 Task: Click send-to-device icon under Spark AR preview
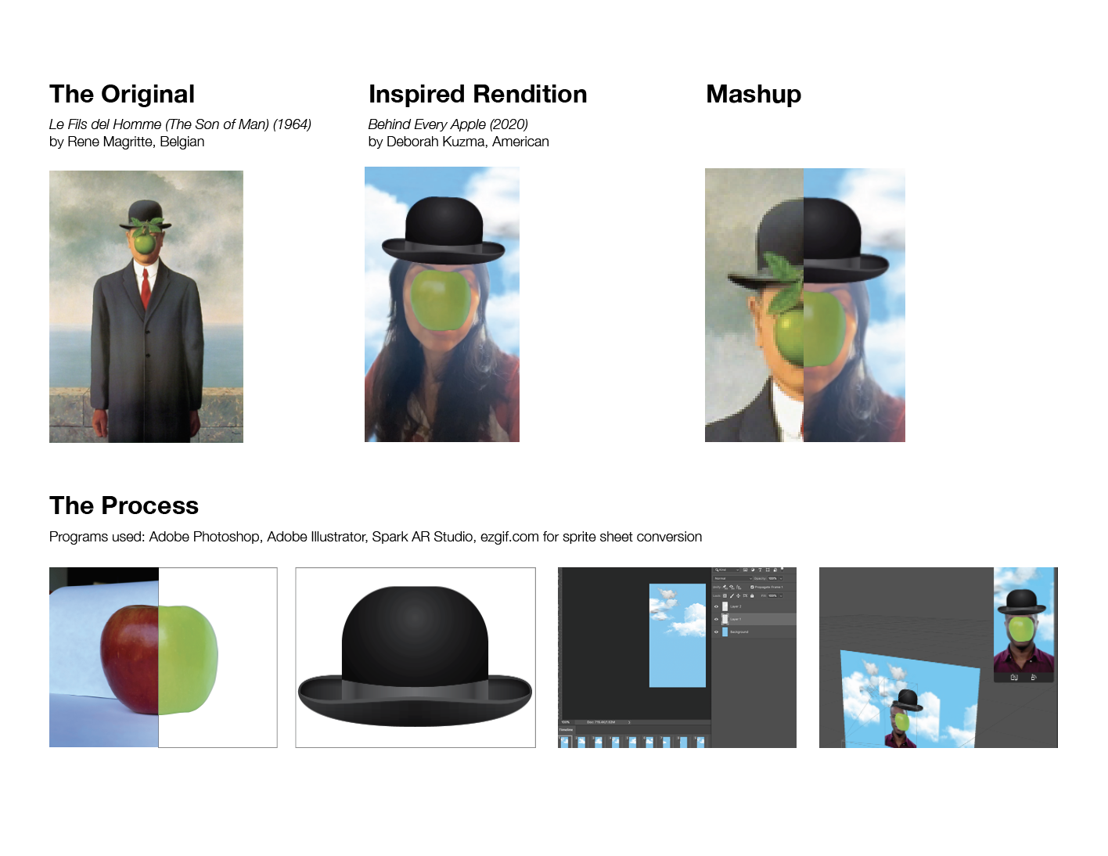point(1034,677)
